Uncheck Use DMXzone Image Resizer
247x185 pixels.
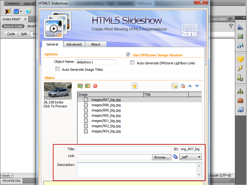point(128,54)
